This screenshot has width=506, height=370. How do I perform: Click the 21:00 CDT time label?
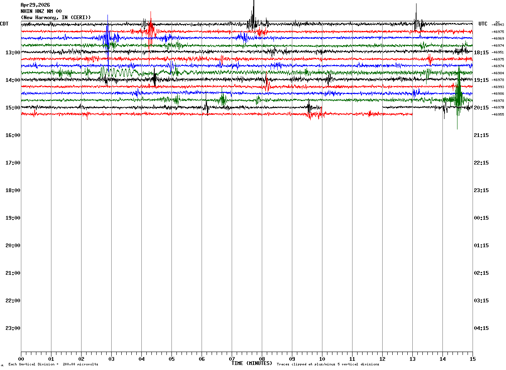pyautogui.click(x=13, y=273)
